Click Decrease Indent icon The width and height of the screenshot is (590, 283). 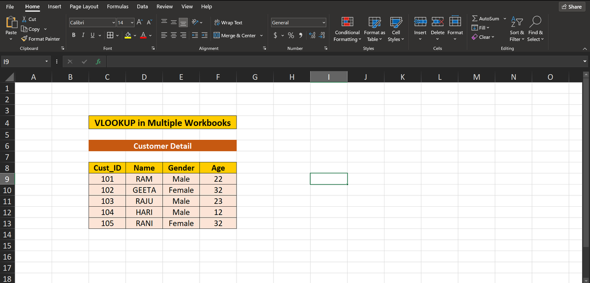click(195, 35)
